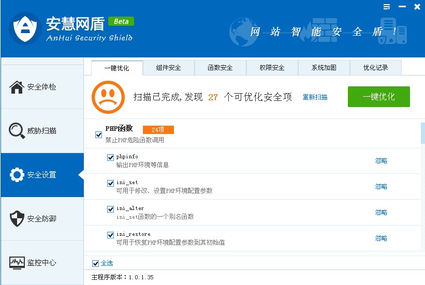Toggle the 全选 checkbox
Screen dimensions: 425x285
[x=95, y=263]
